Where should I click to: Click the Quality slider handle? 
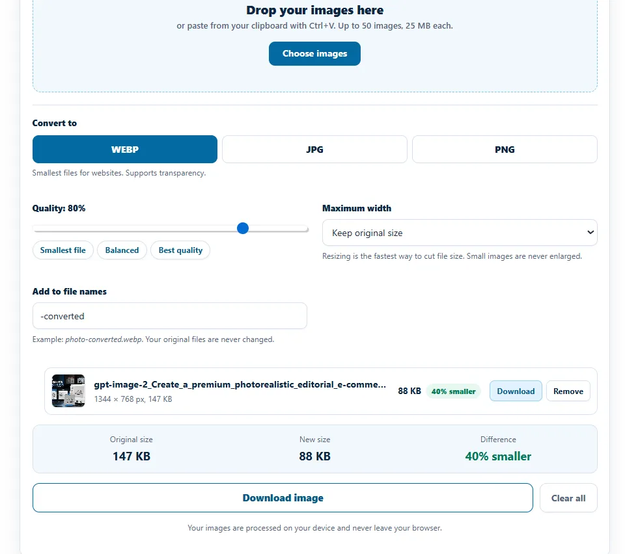coord(243,228)
